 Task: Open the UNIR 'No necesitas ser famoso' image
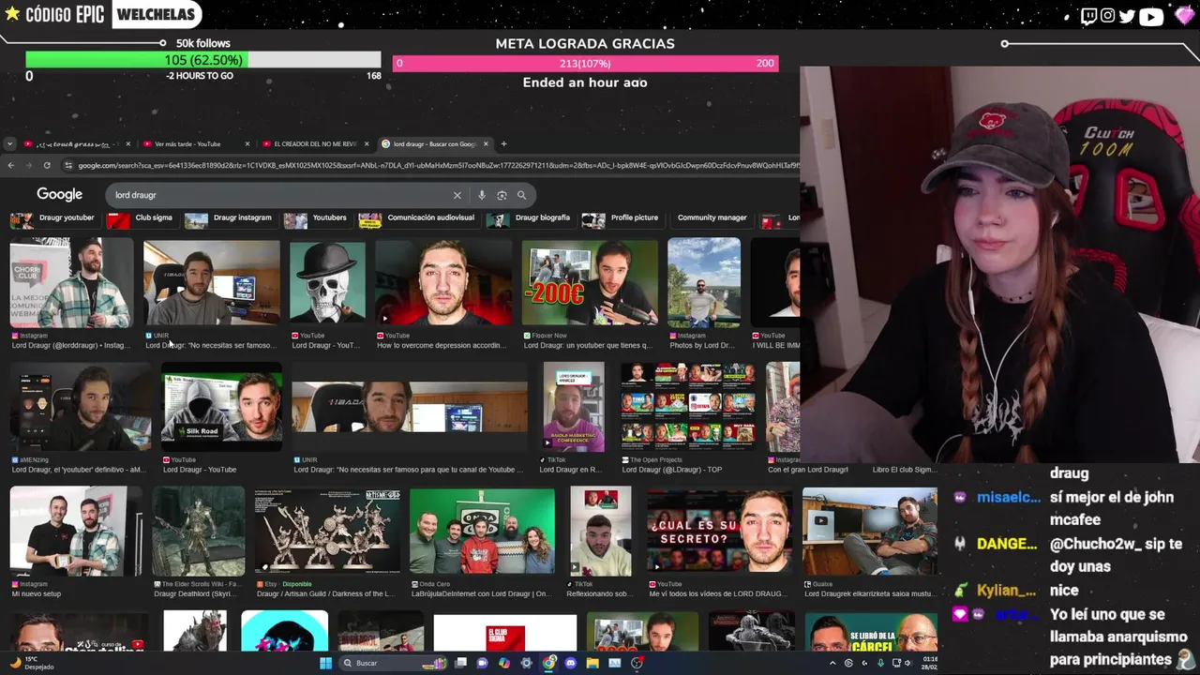(211, 282)
